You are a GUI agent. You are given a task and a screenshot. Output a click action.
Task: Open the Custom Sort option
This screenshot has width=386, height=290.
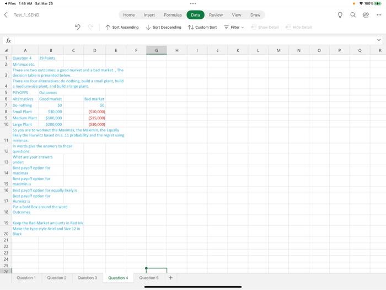point(202,27)
